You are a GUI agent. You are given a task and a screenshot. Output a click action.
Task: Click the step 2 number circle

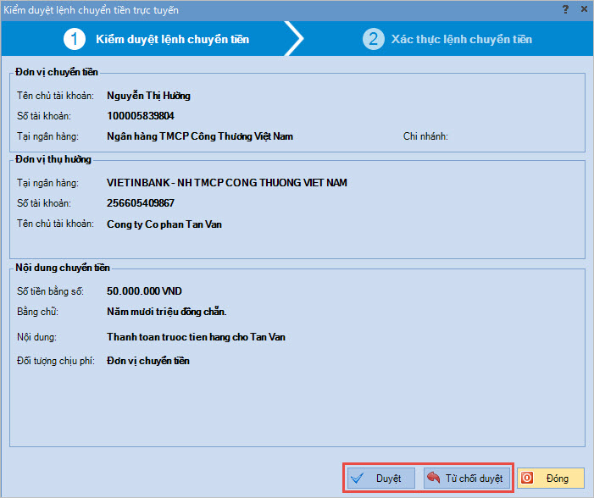(373, 39)
